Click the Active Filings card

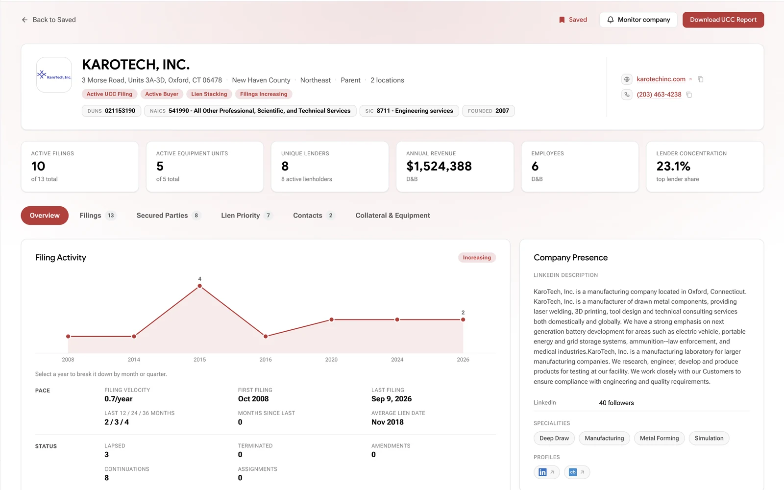(x=80, y=167)
